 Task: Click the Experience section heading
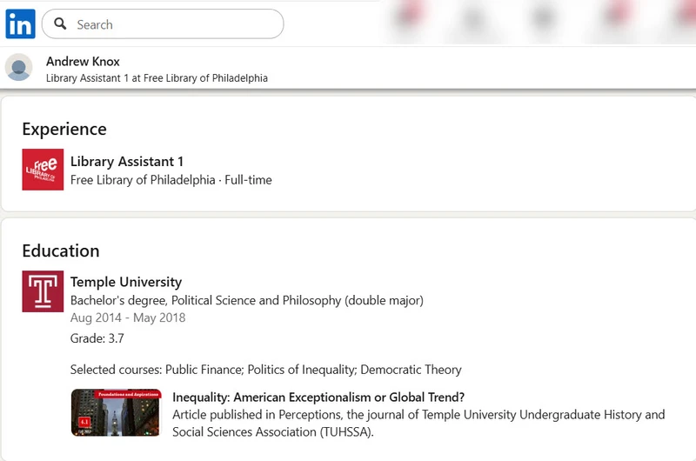click(64, 130)
